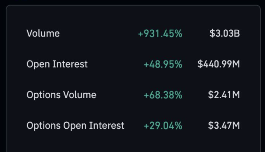265x152 pixels.
Task: Click the Options Volume label
Action: click(x=61, y=95)
